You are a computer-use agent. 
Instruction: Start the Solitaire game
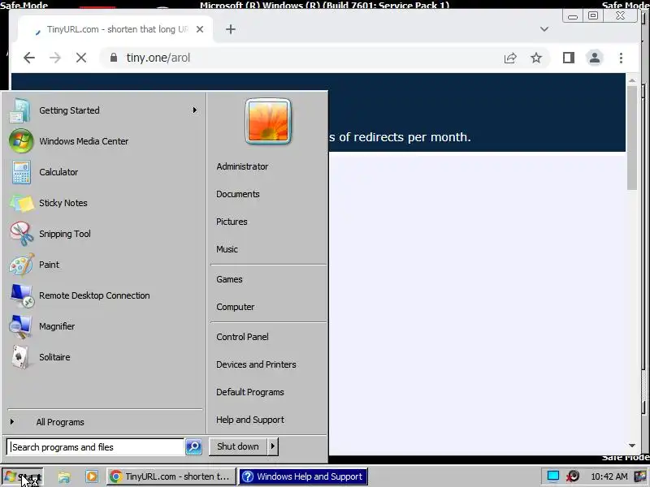pyautogui.click(x=104, y=357)
